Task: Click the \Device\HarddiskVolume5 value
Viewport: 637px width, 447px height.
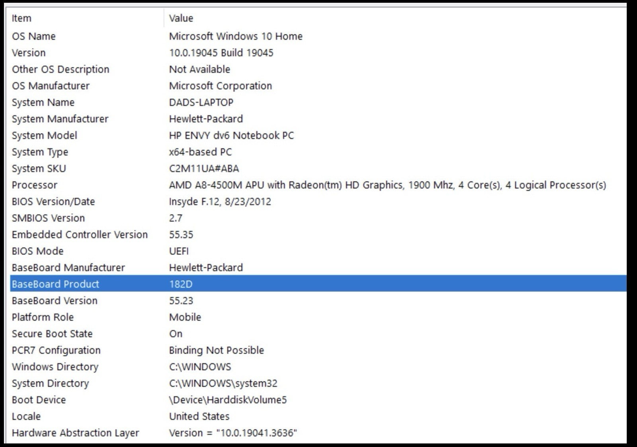Action: (x=228, y=400)
